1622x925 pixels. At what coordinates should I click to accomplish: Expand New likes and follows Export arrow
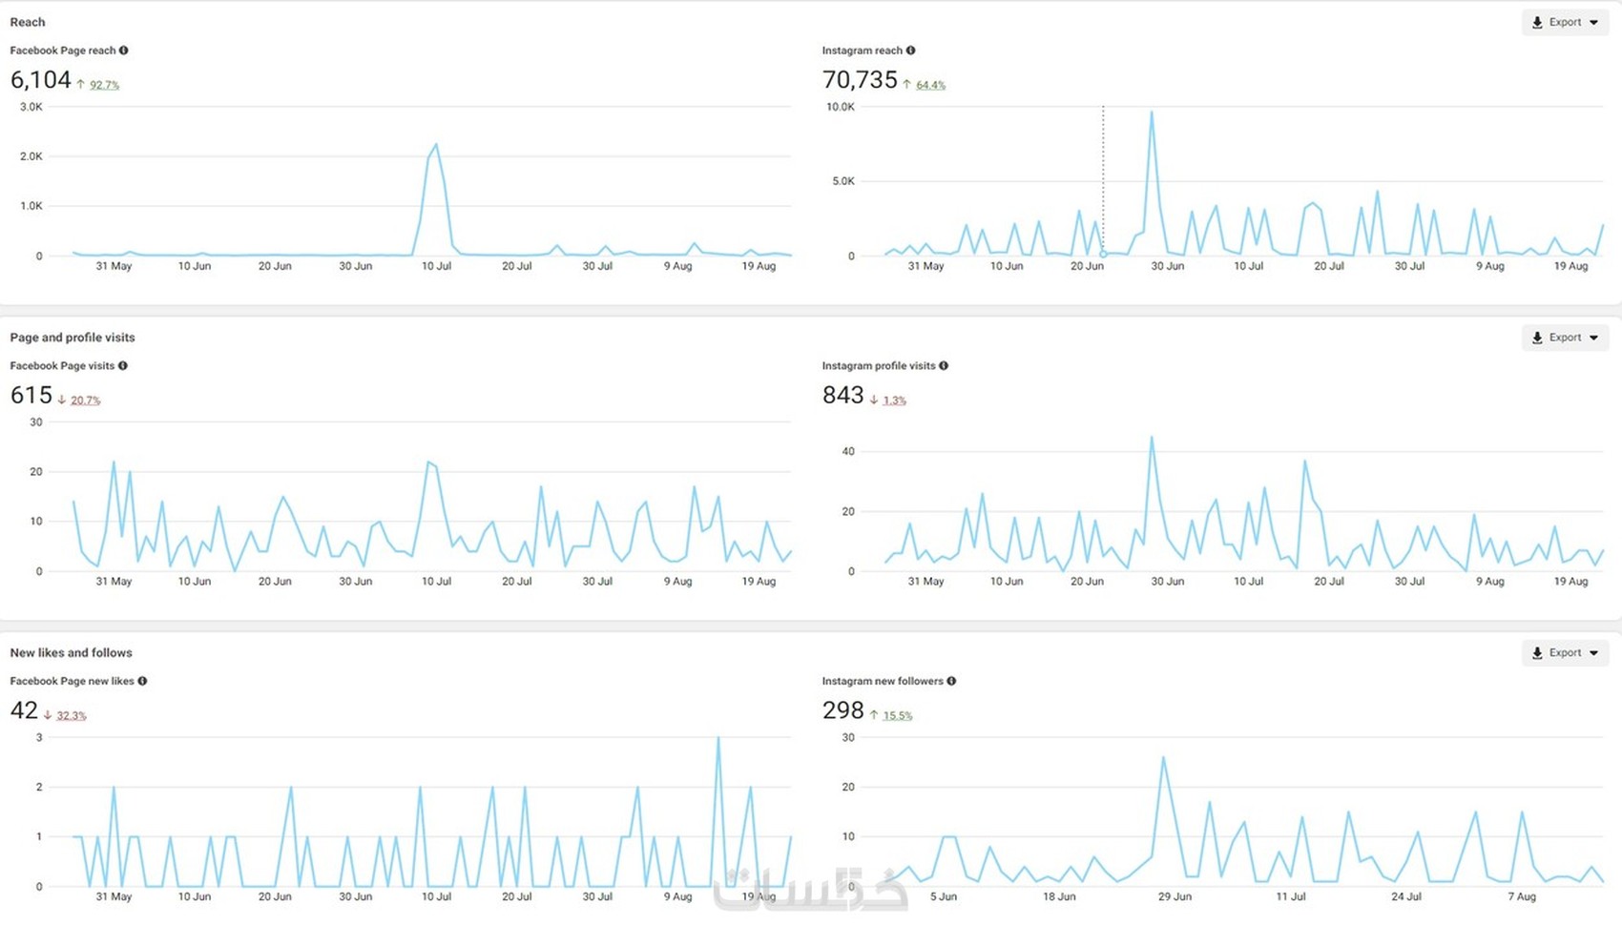coord(1593,653)
